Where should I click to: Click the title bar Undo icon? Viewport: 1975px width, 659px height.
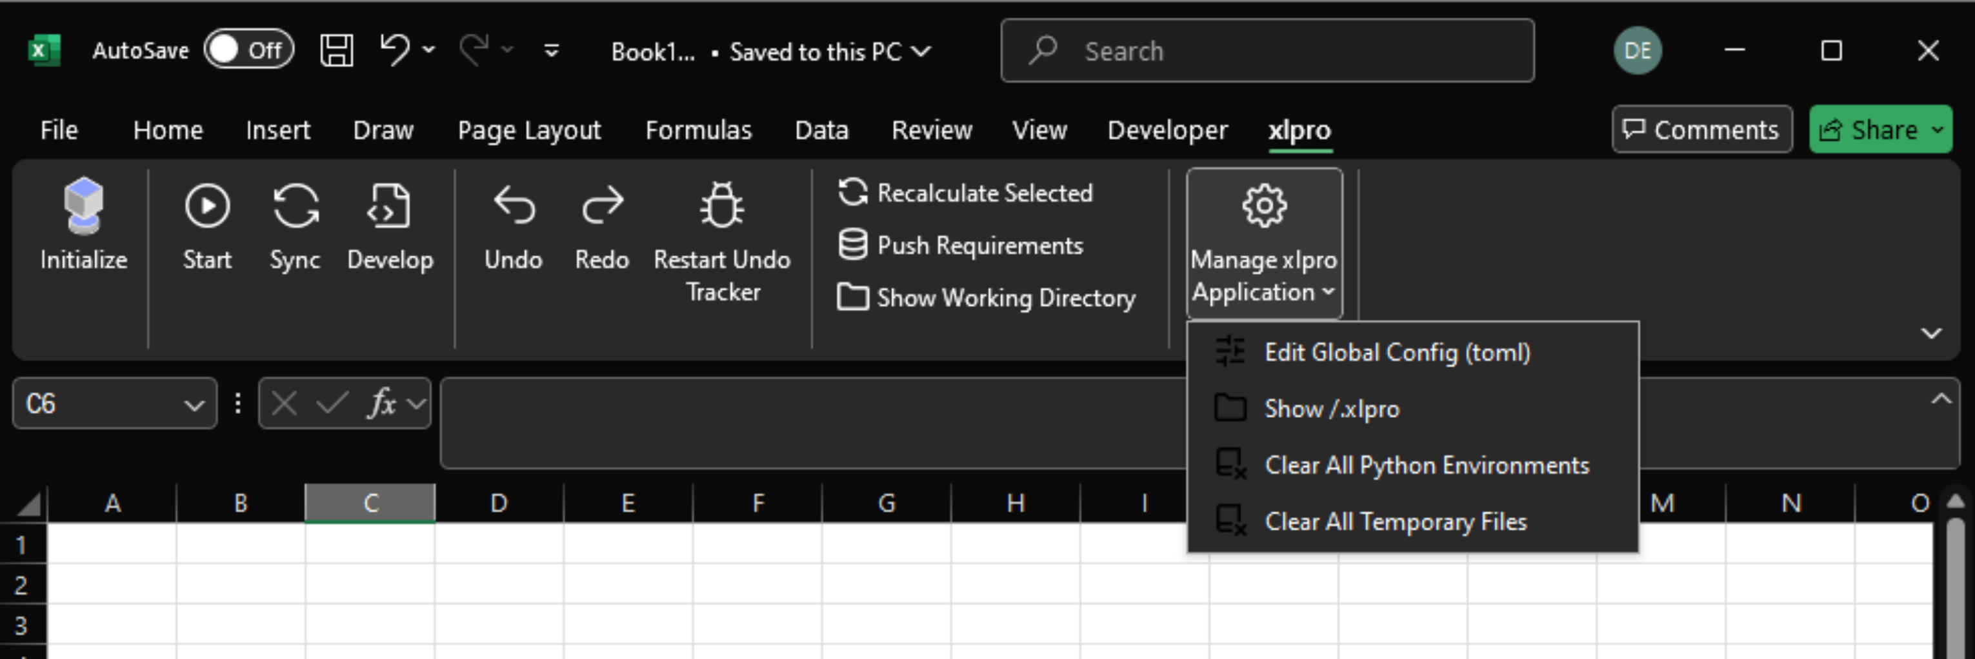[395, 50]
